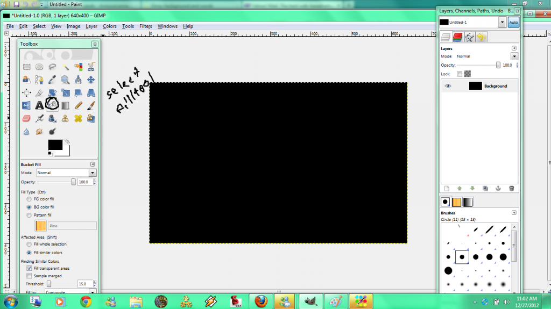Select the Scale tool
This screenshot has height=309, width=551.
[65, 92]
